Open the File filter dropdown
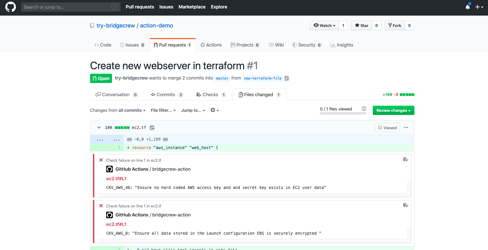The width and height of the screenshot is (488, 250). tap(163, 110)
